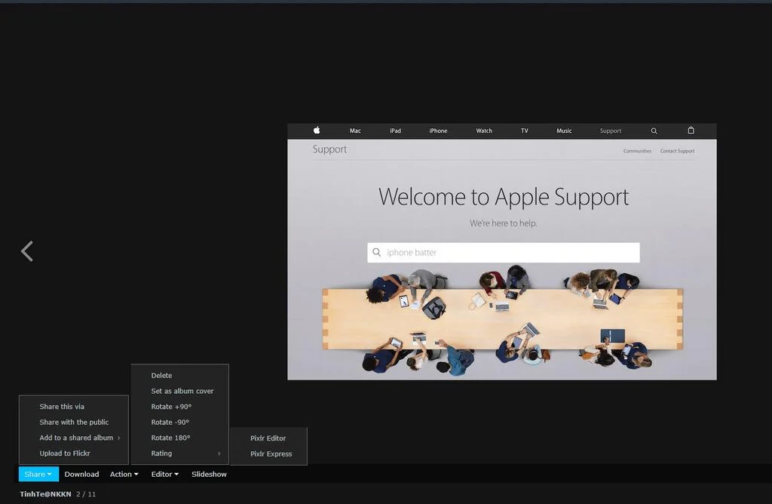Click the Support page title text
The height and width of the screenshot is (504, 772).
coord(329,149)
